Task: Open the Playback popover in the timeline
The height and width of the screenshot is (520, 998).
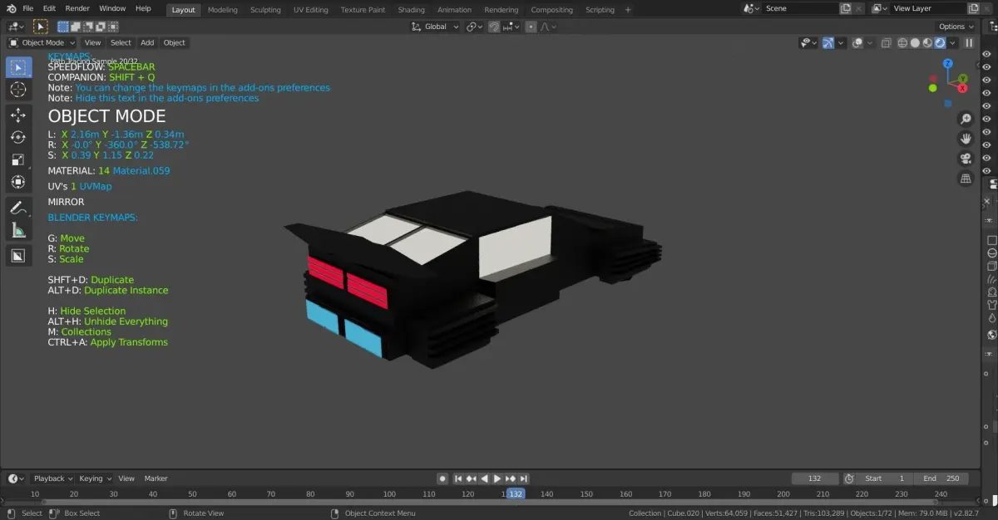Action: [52, 478]
